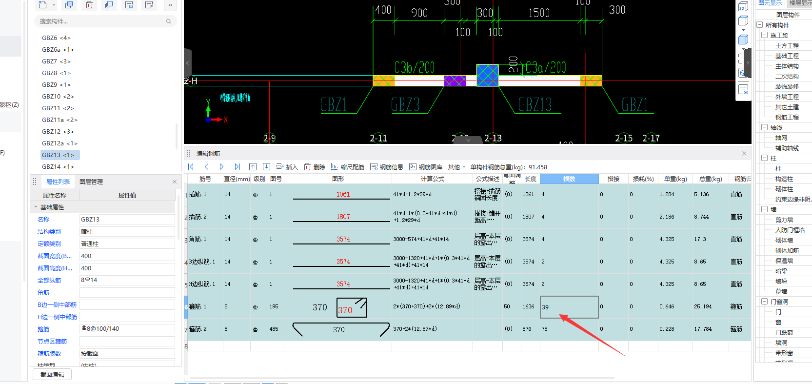This screenshot has height=384, width=812.
Task: Click the copy component icon
Action: click(69, 5)
